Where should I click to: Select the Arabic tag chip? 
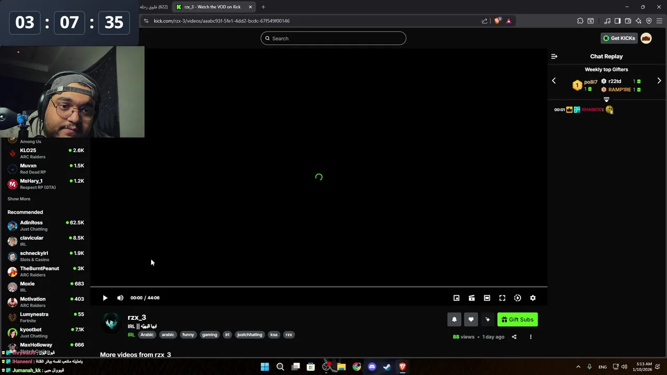(147, 335)
